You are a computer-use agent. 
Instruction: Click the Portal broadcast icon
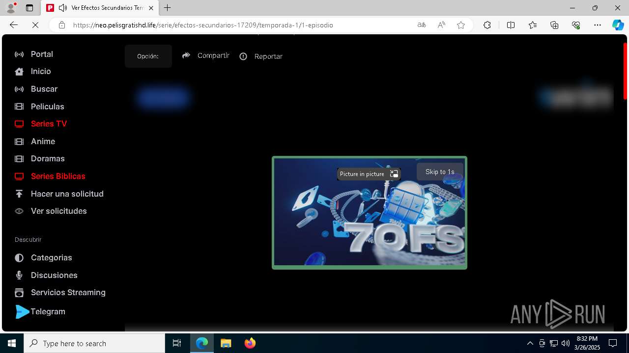click(x=19, y=54)
